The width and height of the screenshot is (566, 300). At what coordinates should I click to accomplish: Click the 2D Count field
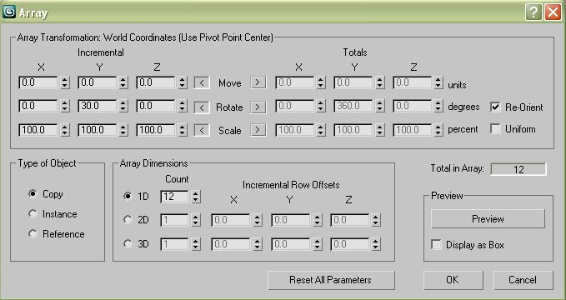coord(175,220)
